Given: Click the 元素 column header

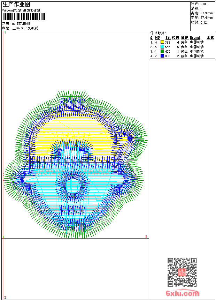Looking at the screenshot, I should (210, 38).
